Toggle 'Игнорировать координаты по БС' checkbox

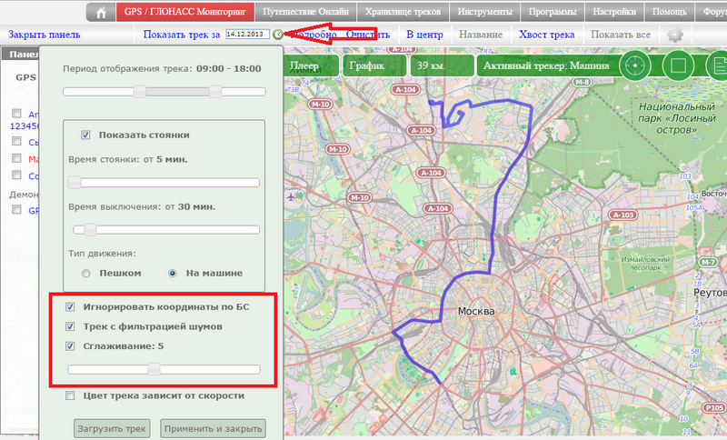(71, 307)
